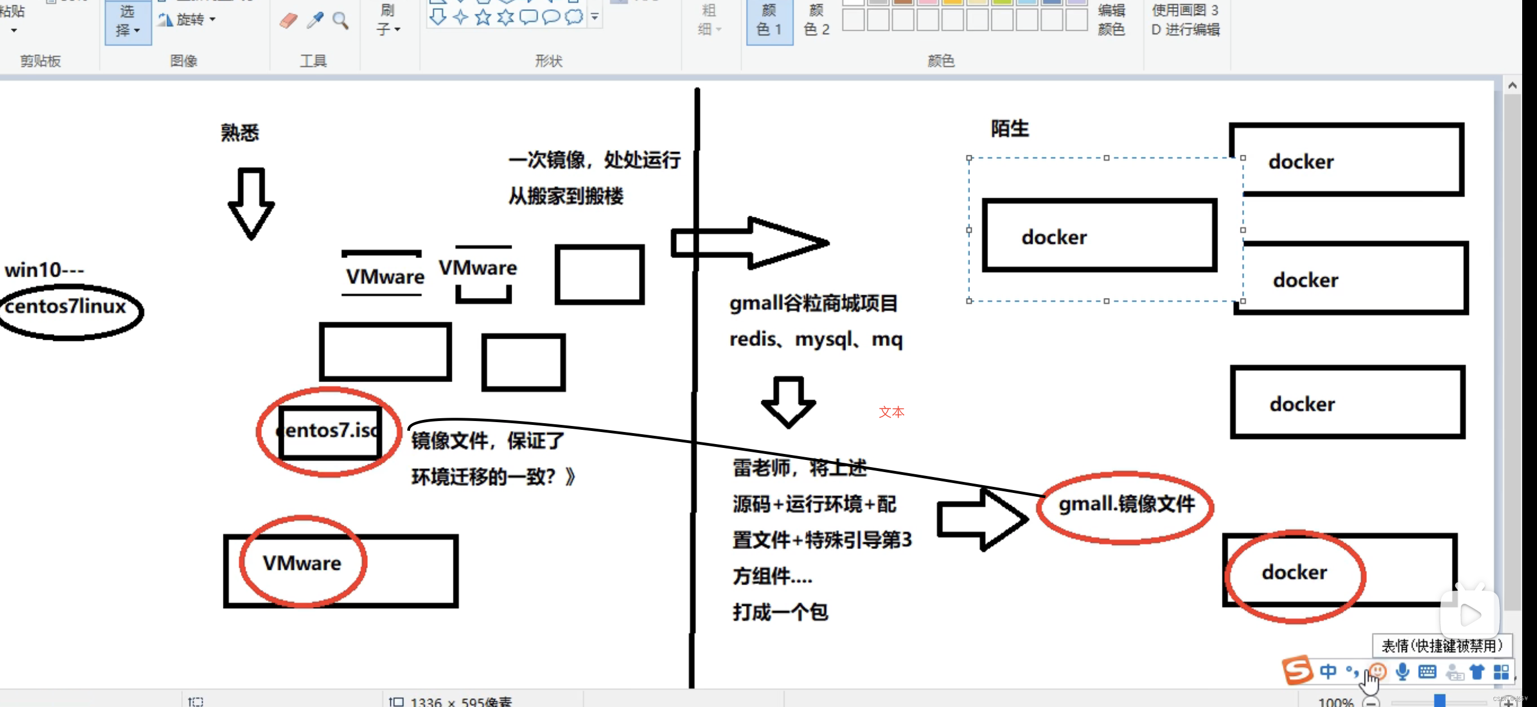Select the cloud callout shape
This screenshot has height=707, width=1537.
pyautogui.click(x=574, y=16)
